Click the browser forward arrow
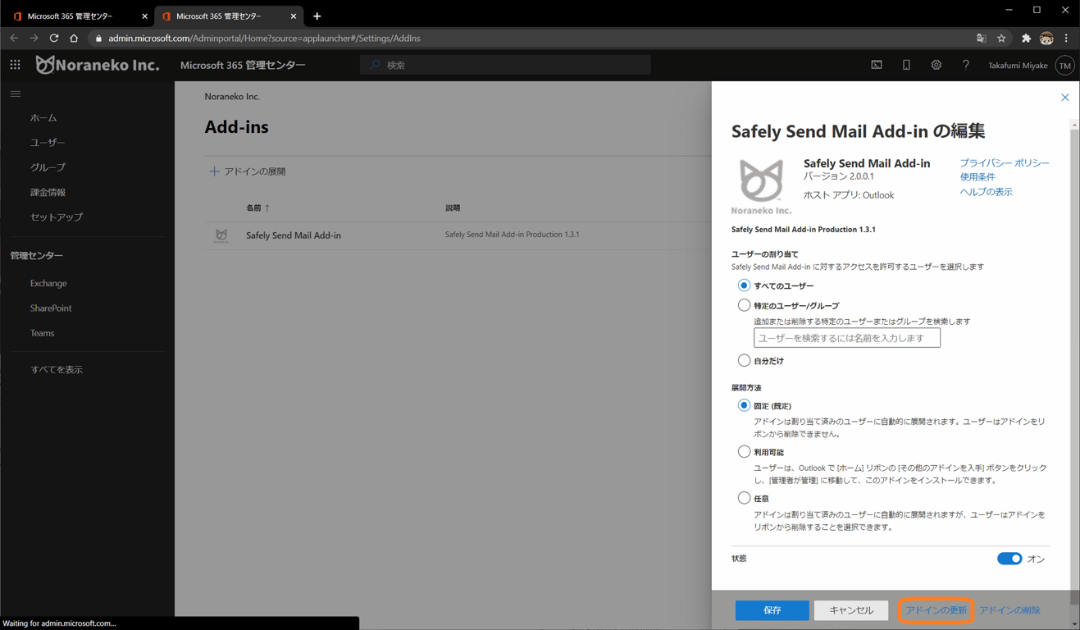The image size is (1080, 630). pyautogui.click(x=34, y=38)
